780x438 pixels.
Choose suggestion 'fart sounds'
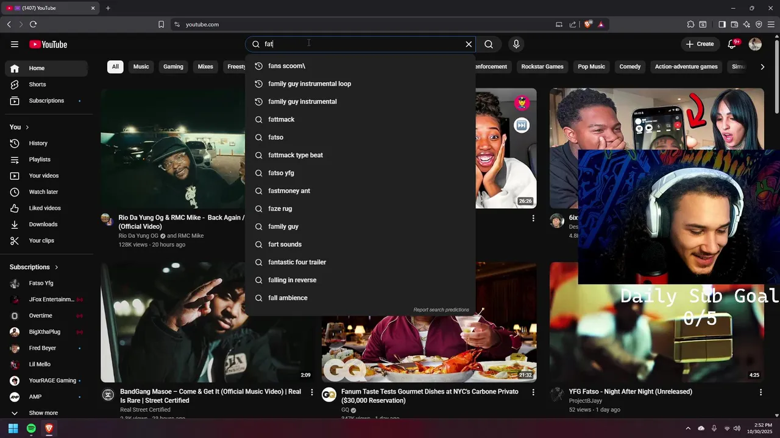point(360,244)
